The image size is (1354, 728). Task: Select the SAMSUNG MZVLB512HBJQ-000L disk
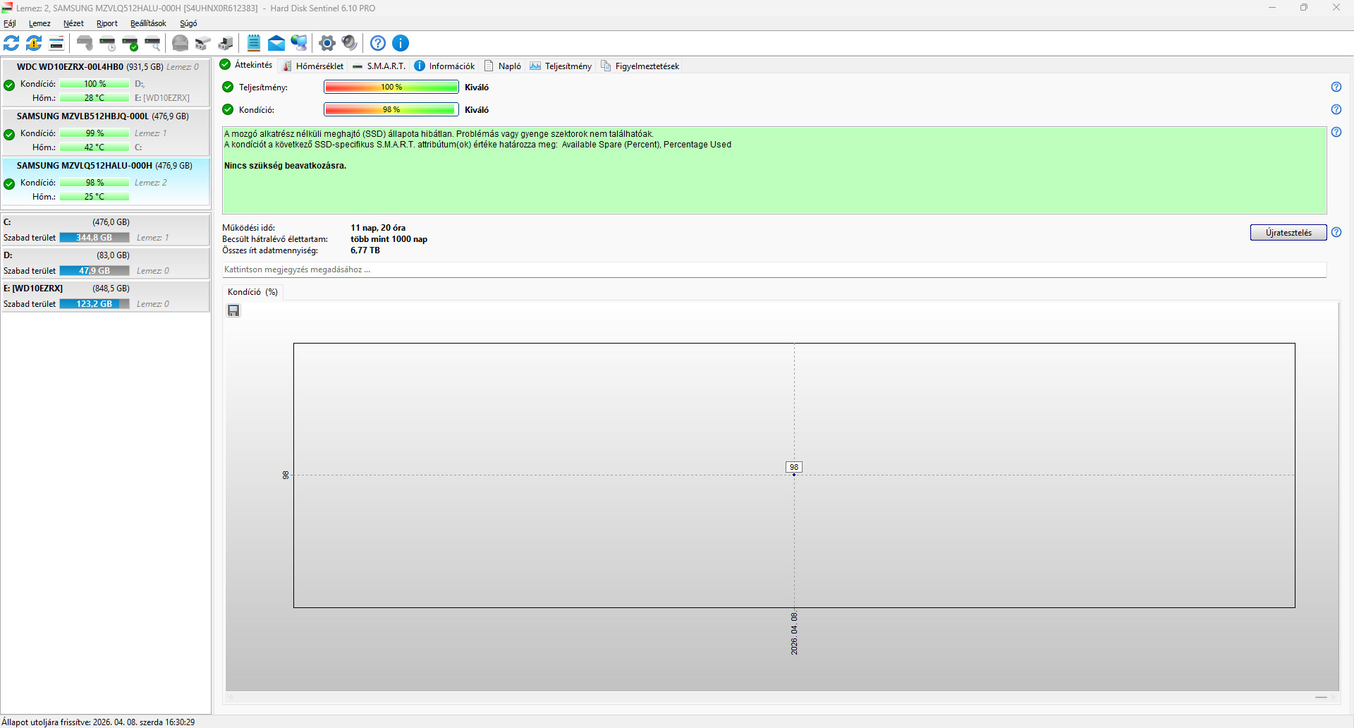(106, 132)
